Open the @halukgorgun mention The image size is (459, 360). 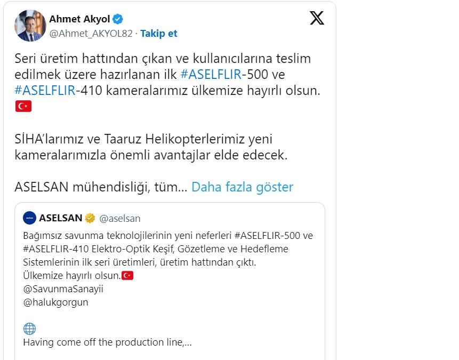coord(56,302)
